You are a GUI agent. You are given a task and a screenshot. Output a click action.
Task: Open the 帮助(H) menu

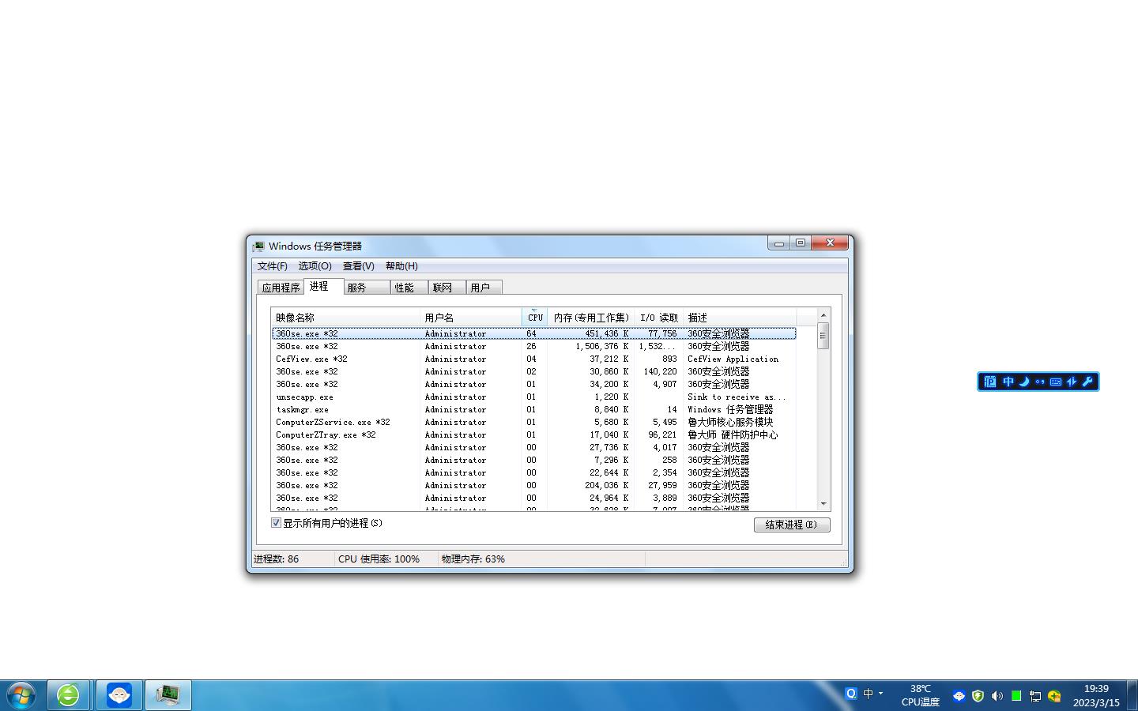click(x=401, y=266)
